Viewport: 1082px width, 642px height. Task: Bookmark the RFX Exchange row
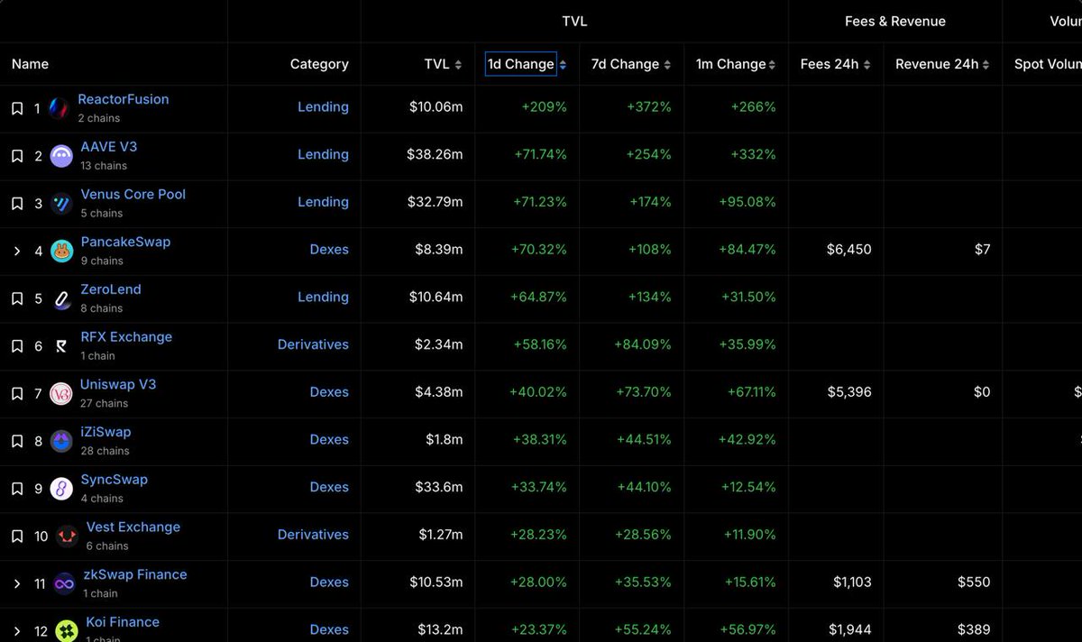click(17, 346)
